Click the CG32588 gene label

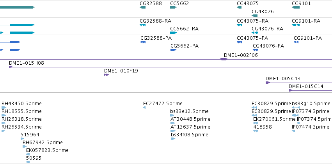pyautogui.click(x=151, y=4)
